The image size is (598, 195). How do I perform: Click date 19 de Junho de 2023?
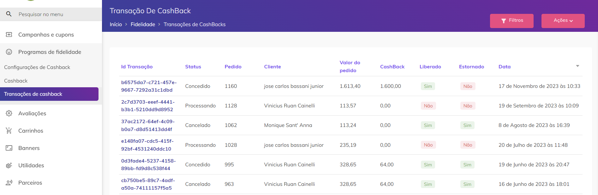pyautogui.click(x=534, y=164)
